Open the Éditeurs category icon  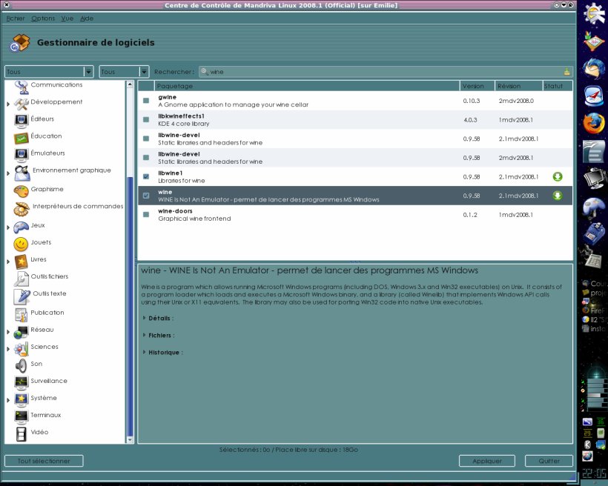(22, 121)
